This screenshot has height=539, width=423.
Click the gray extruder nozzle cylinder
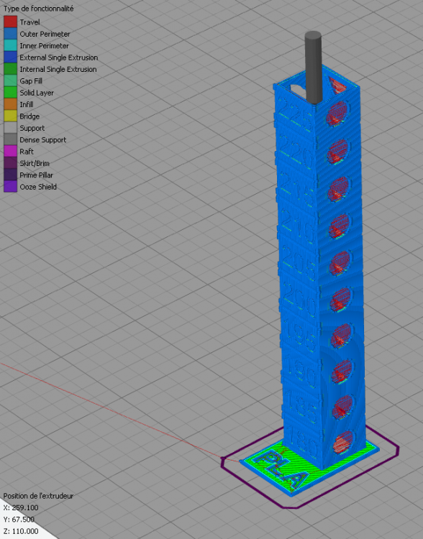click(313, 68)
